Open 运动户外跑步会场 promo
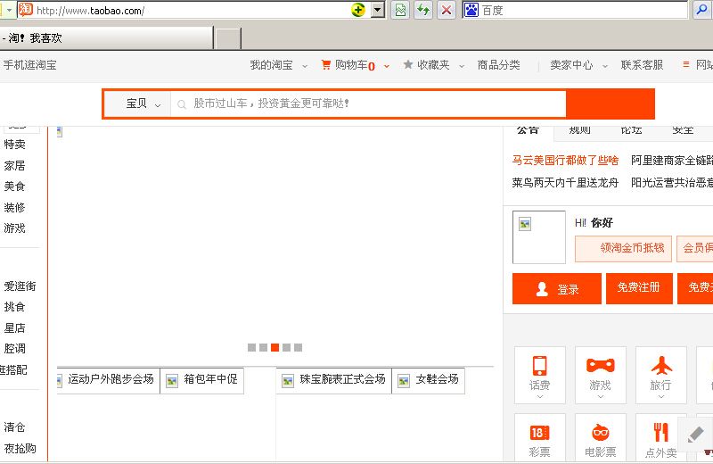 [x=108, y=380]
